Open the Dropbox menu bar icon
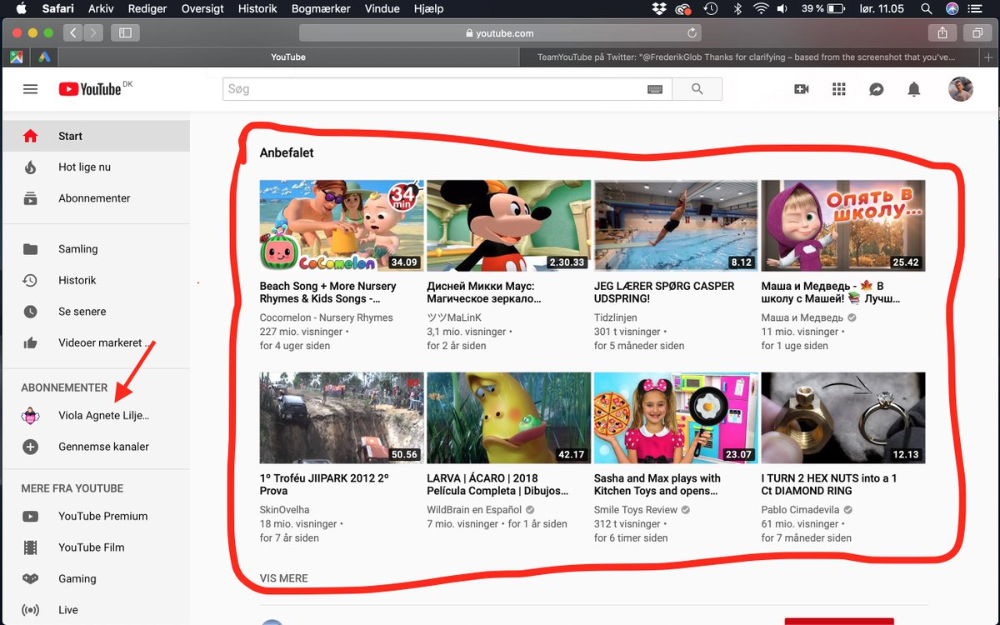 click(659, 8)
